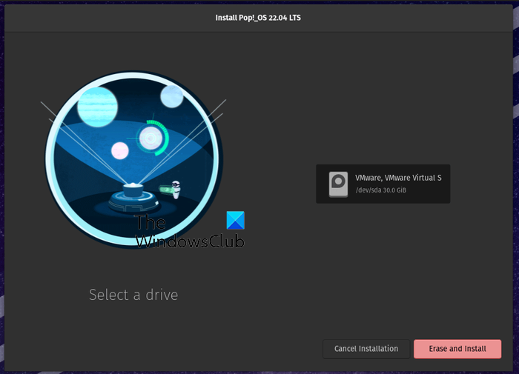This screenshot has width=519, height=374.
Task: Click the Erase and Install button
Action: [457, 349]
